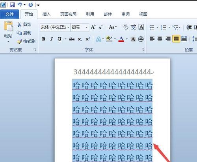Image resolution: width=197 pixels, height=162 pixels.
Task: Expand the font color dropdown arrow
Action: [x=126, y=39]
